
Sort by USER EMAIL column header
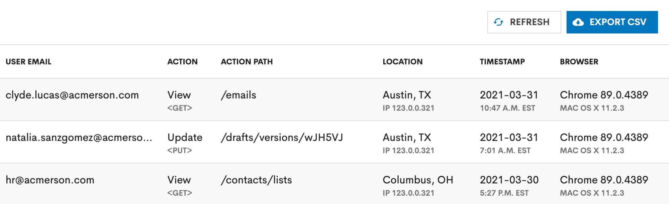point(28,62)
